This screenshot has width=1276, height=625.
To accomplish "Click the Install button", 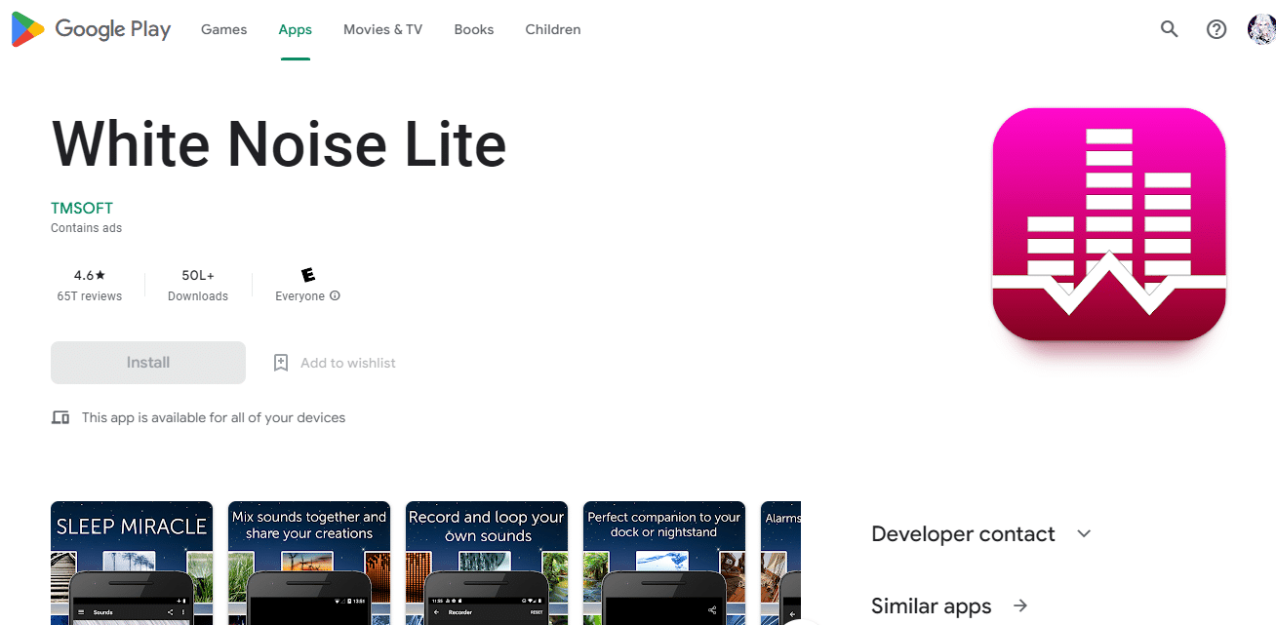I will 148,363.
